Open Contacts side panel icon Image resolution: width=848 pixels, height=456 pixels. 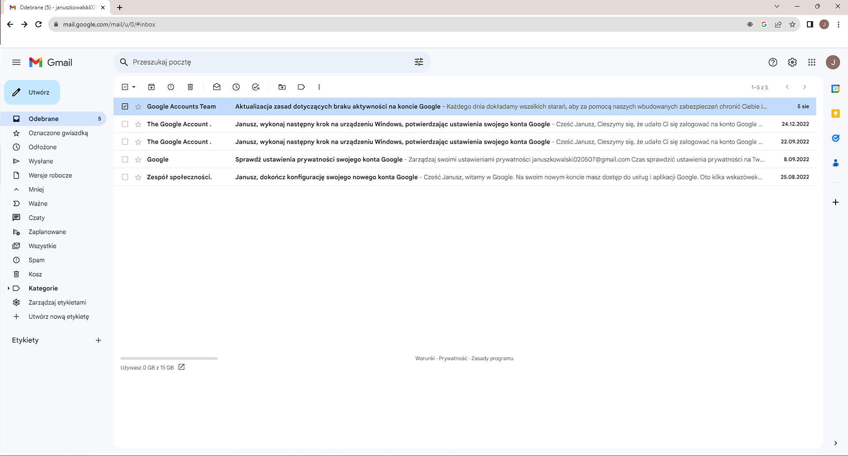[835, 163]
